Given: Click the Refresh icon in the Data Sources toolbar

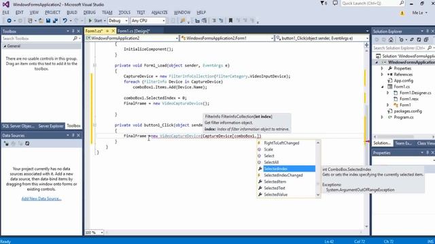Looking at the screenshot, I should click(x=27, y=144).
